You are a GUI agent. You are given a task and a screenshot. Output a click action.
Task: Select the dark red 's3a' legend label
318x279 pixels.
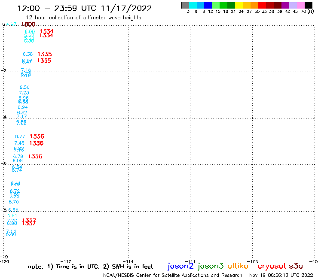(296, 266)
